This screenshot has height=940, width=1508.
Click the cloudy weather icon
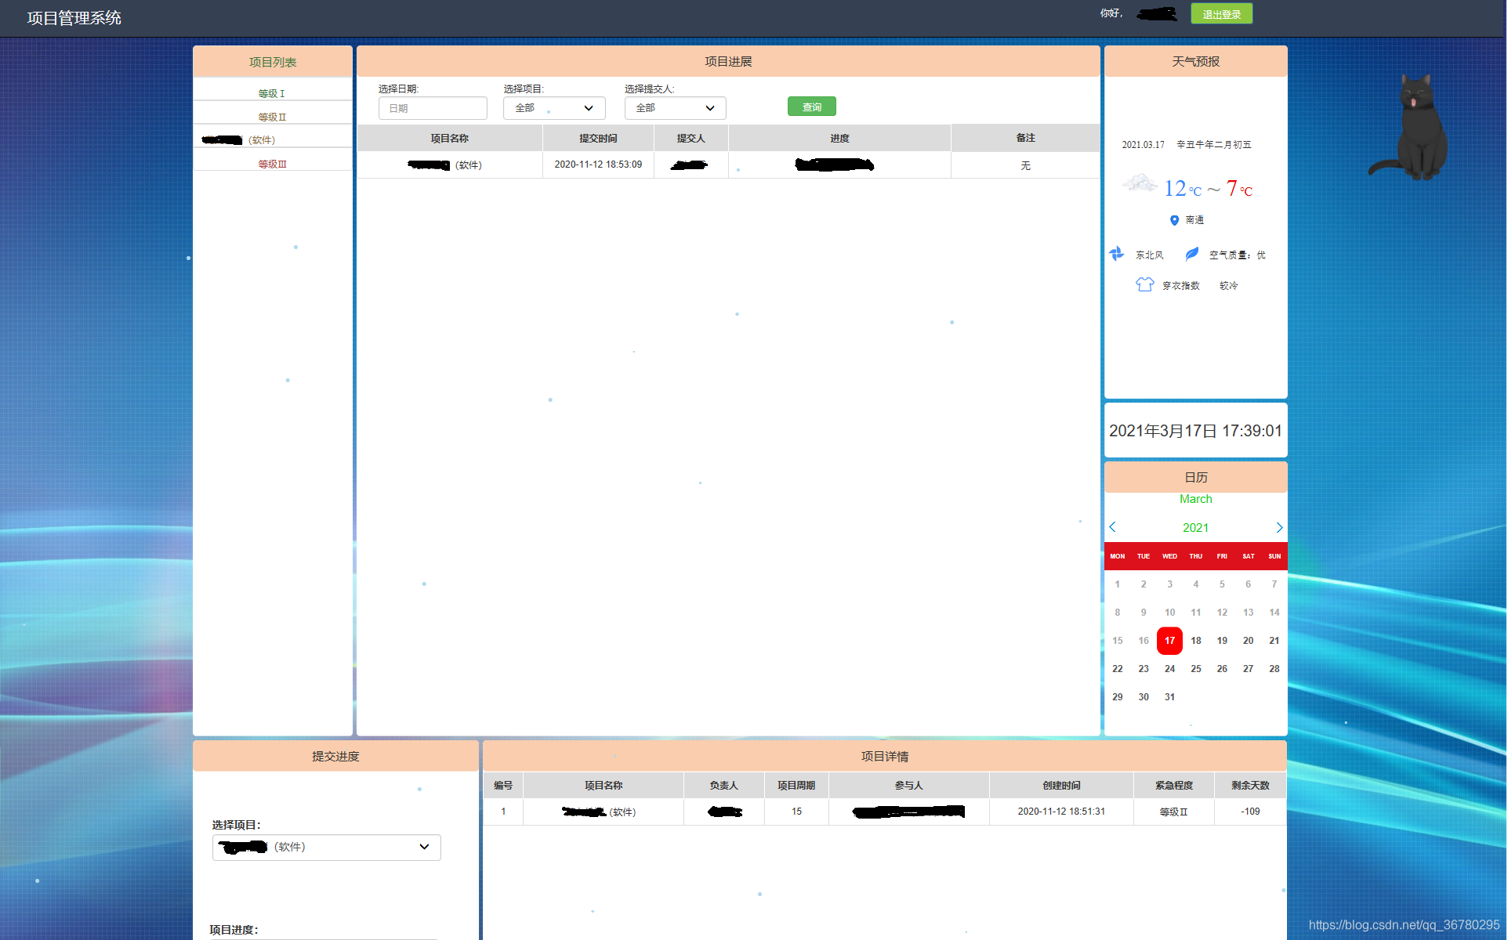point(1140,184)
